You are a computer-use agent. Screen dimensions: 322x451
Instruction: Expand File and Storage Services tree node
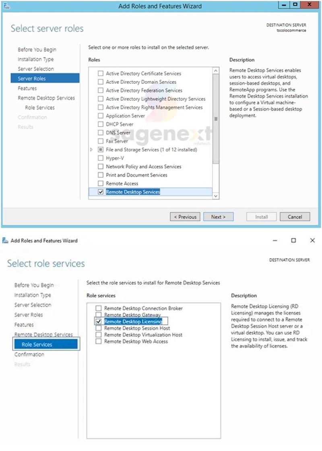pyautogui.click(x=92, y=150)
